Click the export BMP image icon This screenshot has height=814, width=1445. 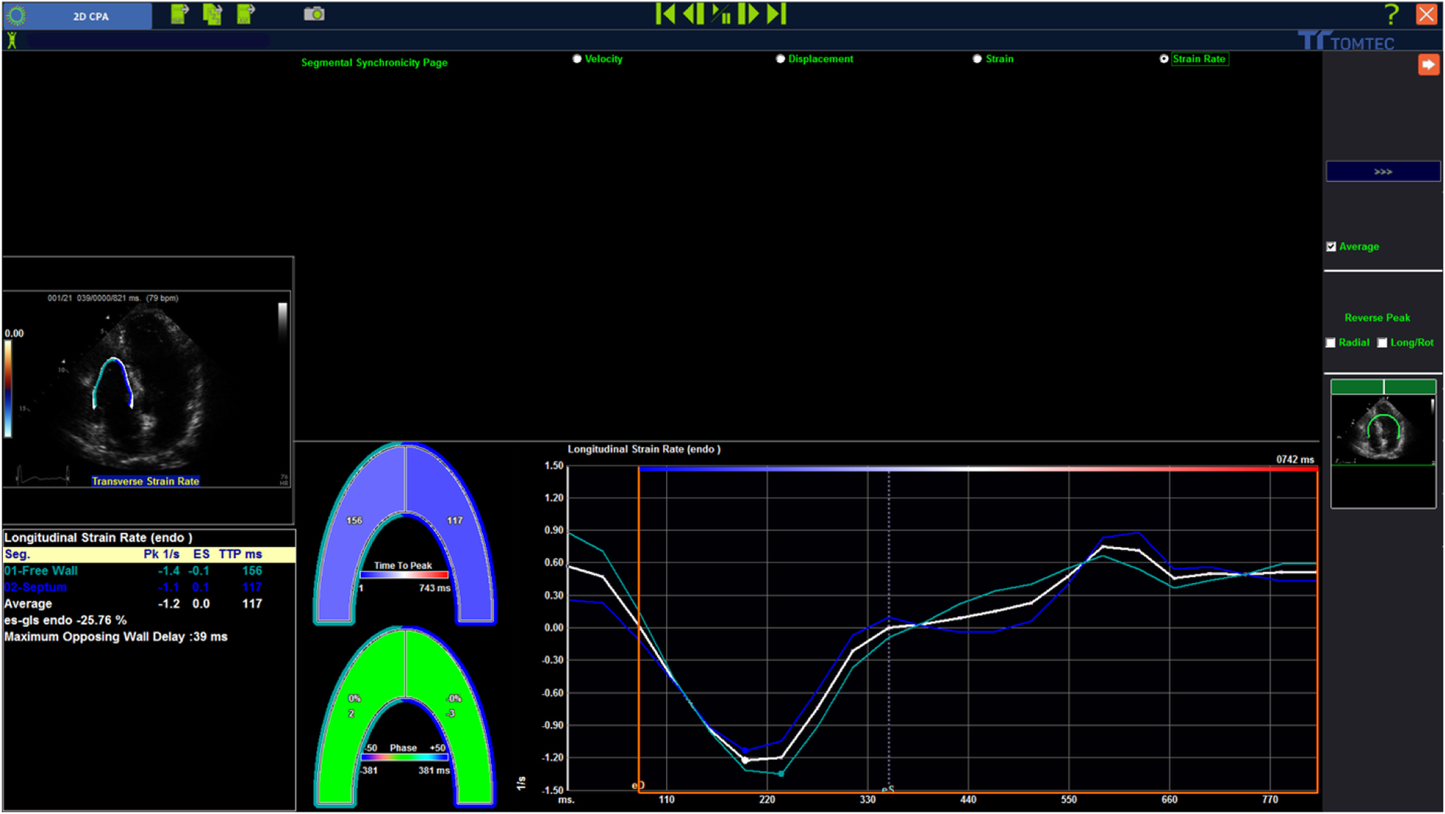point(179,14)
